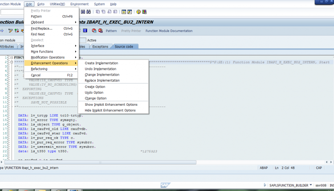
Task: Select Undo Option from submenu
Action: click(113, 92)
